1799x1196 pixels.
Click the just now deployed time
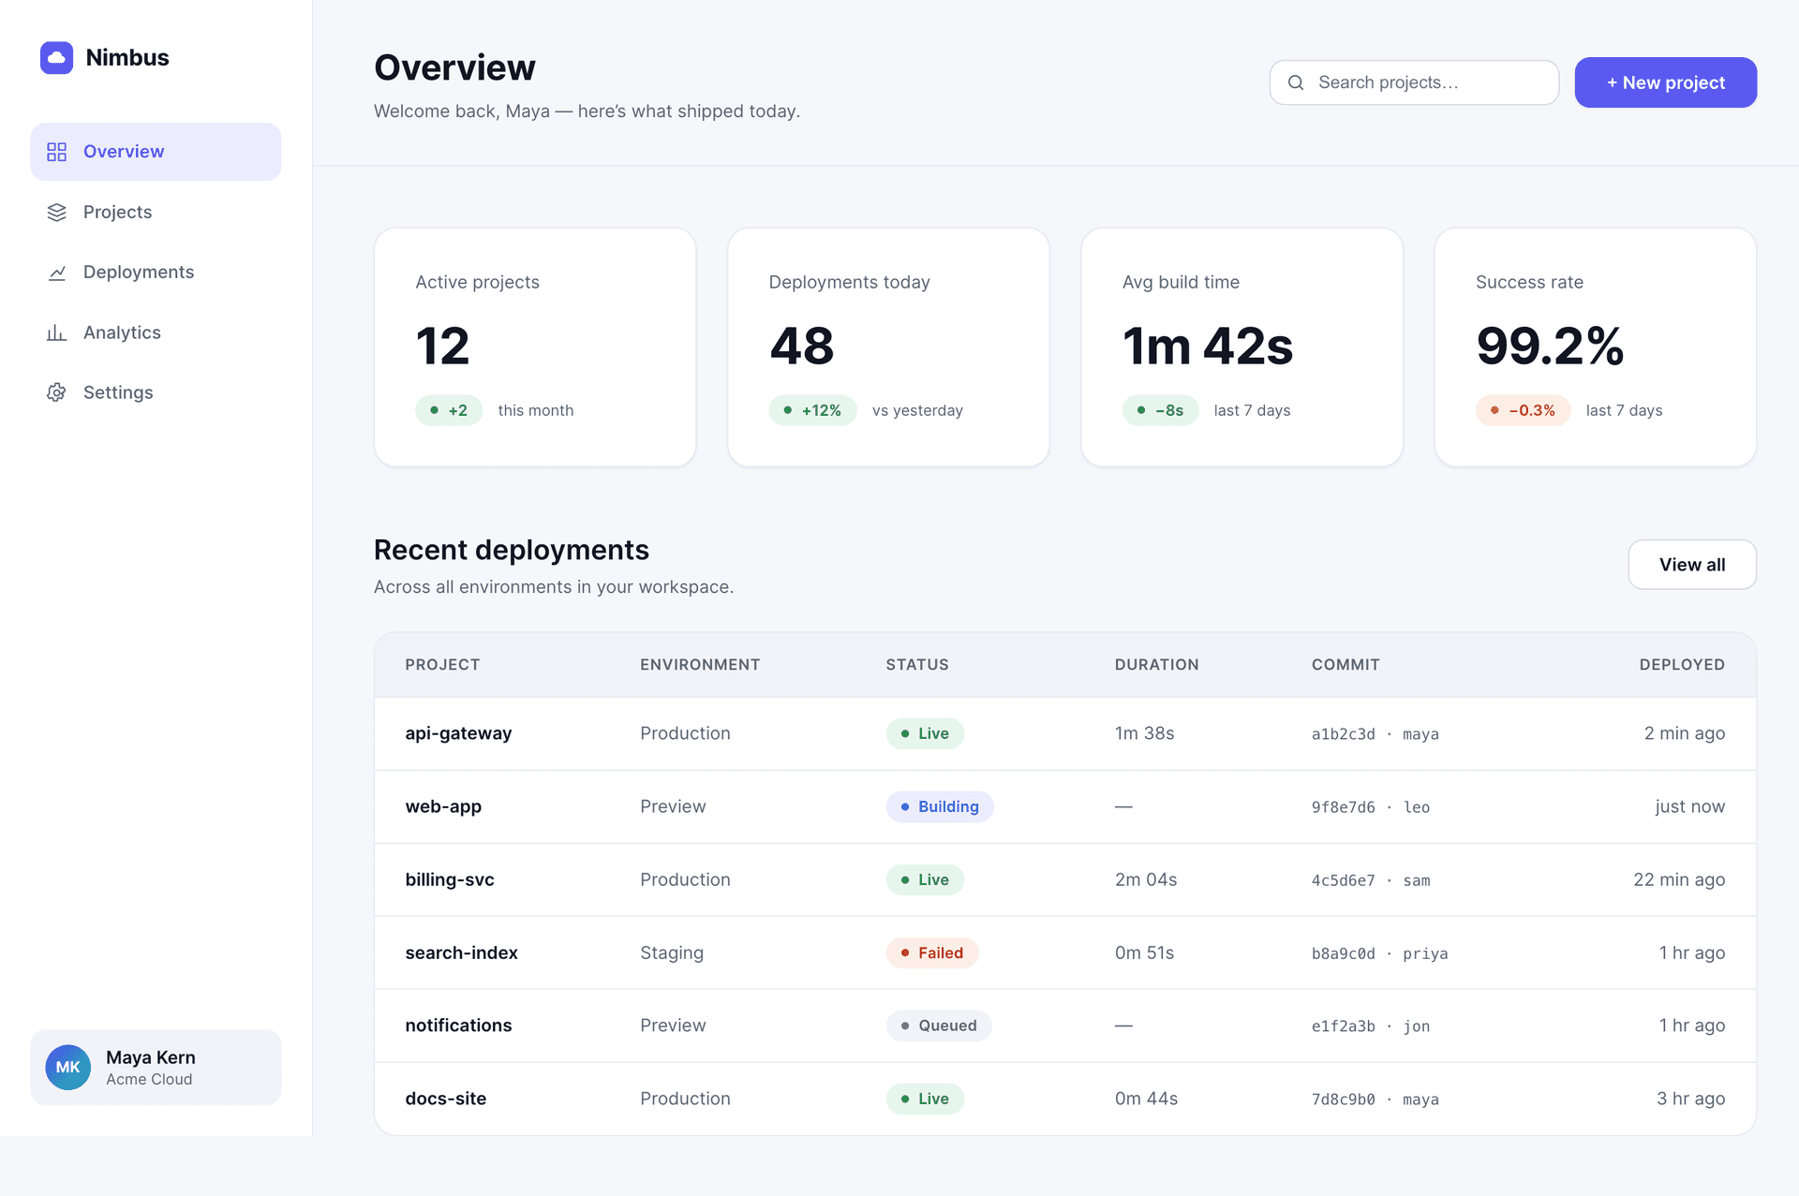tap(1689, 807)
